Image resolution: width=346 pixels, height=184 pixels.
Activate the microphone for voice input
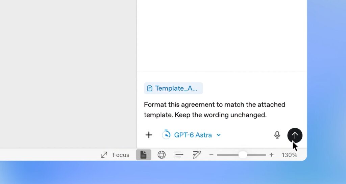(x=277, y=135)
